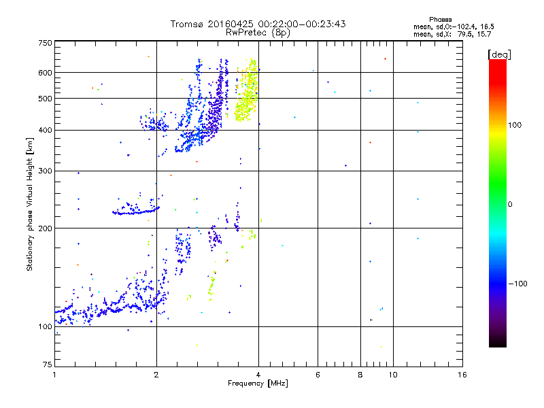Viewport: 544px width, 408px height.
Task: Click x-axis tick label '4'
Action: [258, 375]
